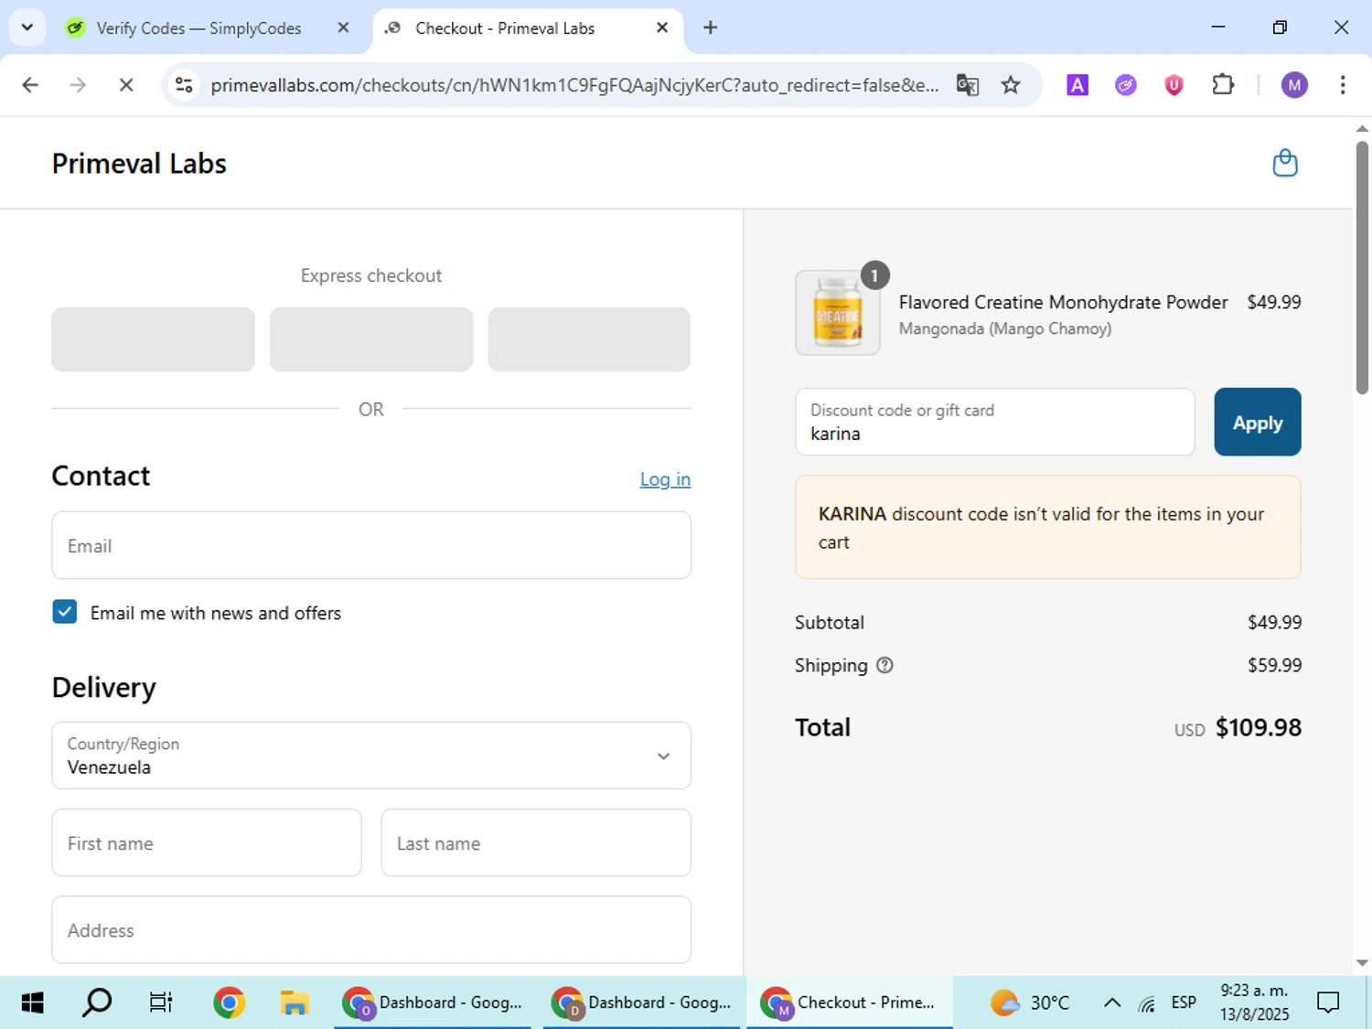Click Flavored Creatine Monohydrate Powder text
Screen dimensions: 1372x1029
point(1063,302)
